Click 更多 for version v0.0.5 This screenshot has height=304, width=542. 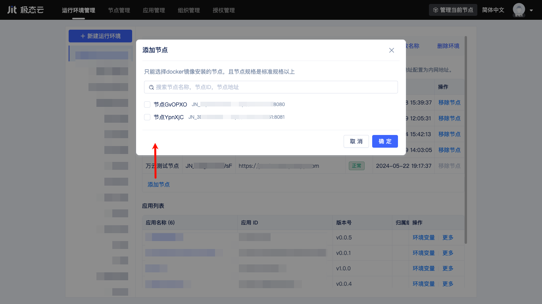[x=448, y=237]
